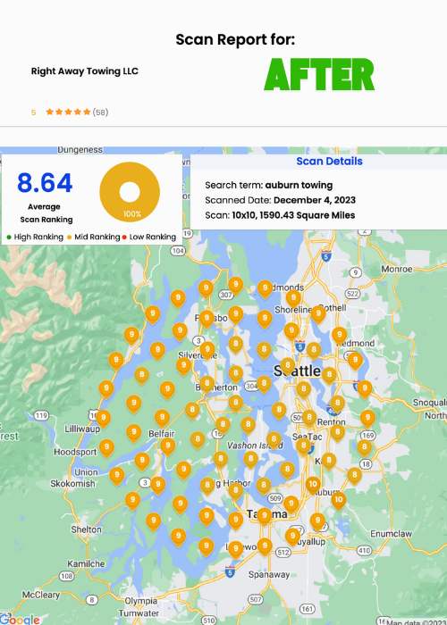This screenshot has height=625, width=447.
Task: Click the '10x10, 1590.43 Square Miles' text
Action: pos(293,215)
